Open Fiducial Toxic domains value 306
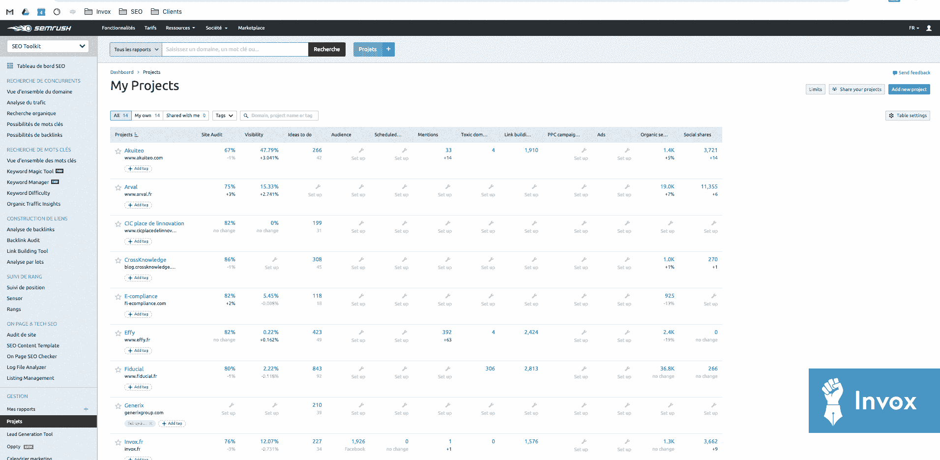This screenshot has height=460, width=940. (x=490, y=369)
